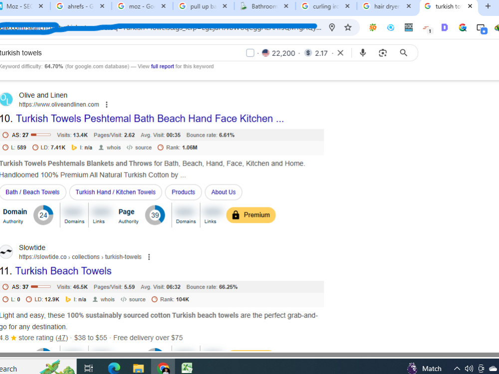The height and width of the screenshot is (374, 499).
Task: Open Chrome from the taskbar
Action: click(163, 369)
